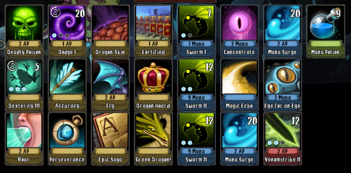The height and width of the screenshot is (173, 351).
Task: Click the 2 AP label on Roar
Action: (x=24, y=151)
